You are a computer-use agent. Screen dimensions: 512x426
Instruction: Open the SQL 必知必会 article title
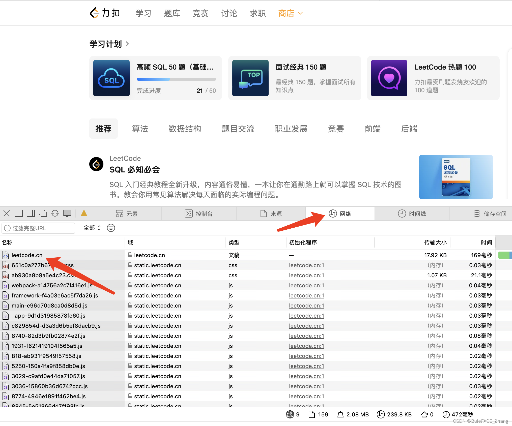(135, 170)
